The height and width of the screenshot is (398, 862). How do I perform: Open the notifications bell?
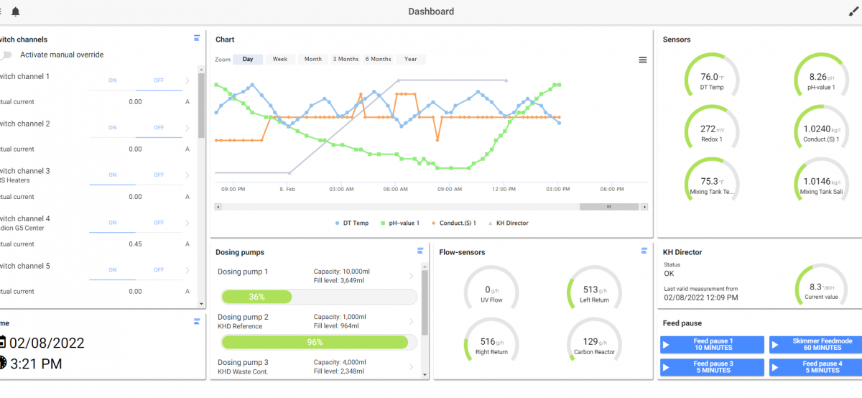(x=16, y=11)
